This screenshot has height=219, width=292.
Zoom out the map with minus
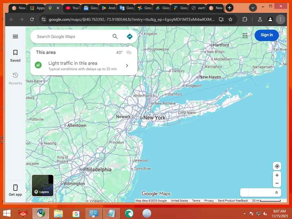277,183
